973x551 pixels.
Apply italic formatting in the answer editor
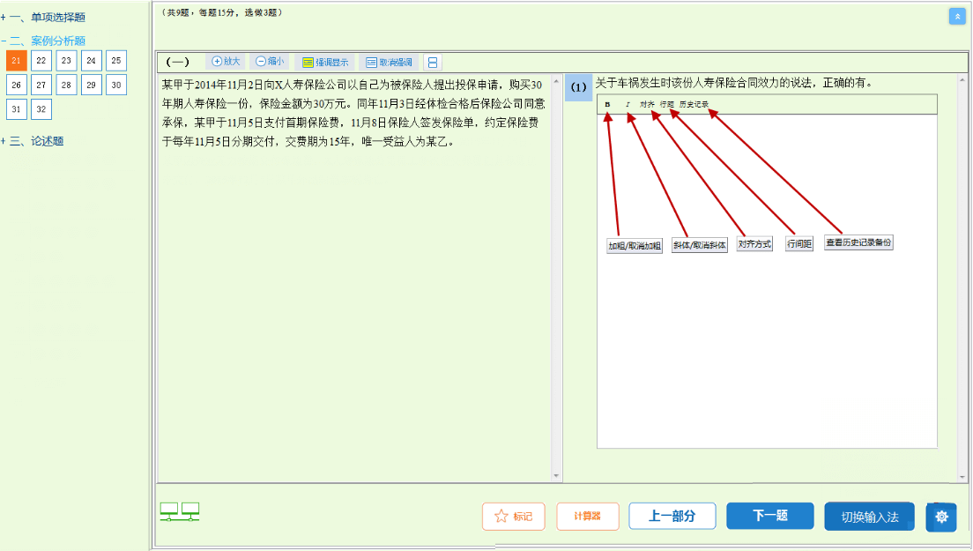[x=628, y=104]
